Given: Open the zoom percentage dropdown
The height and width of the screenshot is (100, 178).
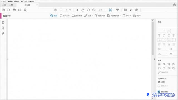Looking at the screenshot, I should point(105,10).
